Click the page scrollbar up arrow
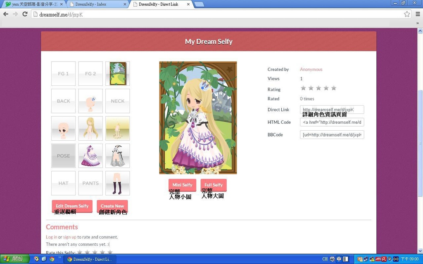The image size is (423, 264). pyautogui.click(x=420, y=31)
